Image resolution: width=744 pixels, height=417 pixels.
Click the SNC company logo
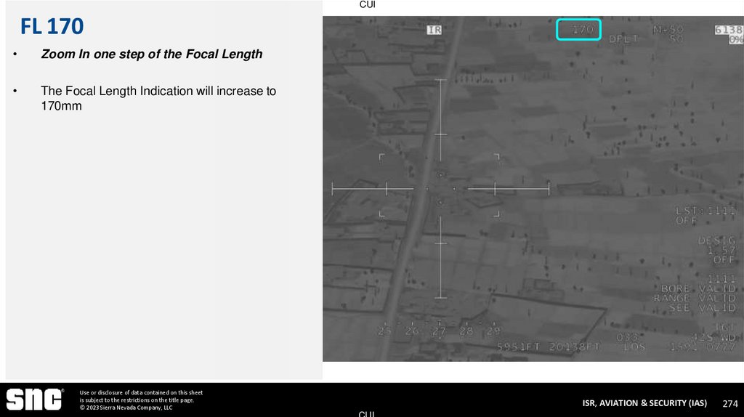click(35, 399)
